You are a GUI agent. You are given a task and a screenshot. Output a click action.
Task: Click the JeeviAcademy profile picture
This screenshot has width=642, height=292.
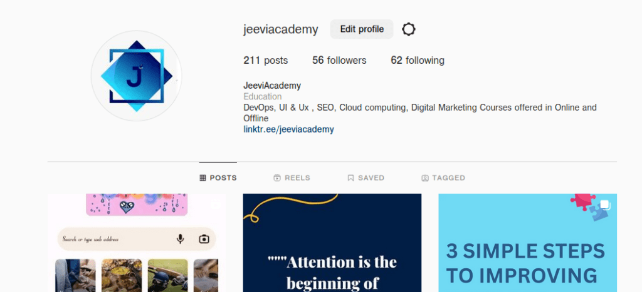coord(136,76)
